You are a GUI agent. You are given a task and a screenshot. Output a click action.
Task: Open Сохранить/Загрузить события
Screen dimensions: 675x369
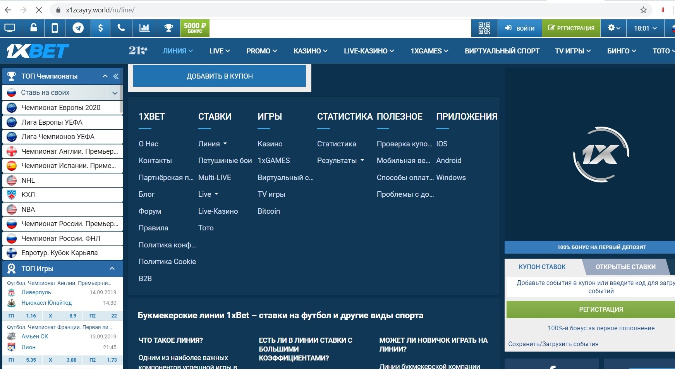(553, 344)
